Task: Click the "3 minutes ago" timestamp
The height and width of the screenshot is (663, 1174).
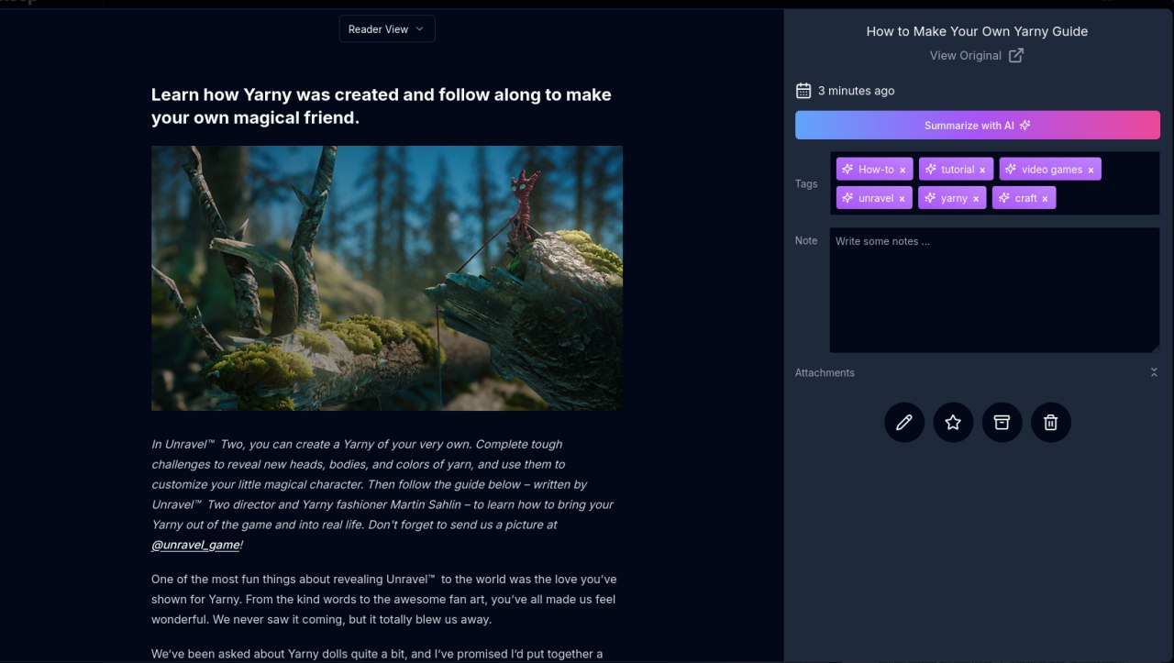Action: [856, 91]
